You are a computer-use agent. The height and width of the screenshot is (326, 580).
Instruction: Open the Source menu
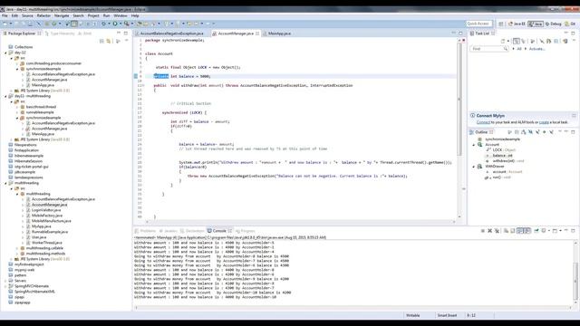[x=27, y=16]
